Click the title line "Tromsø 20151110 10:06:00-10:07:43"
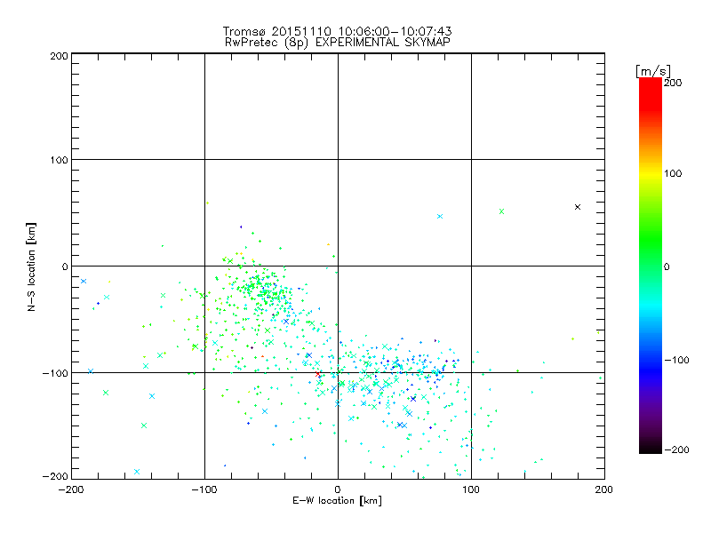The width and height of the screenshot is (711, 533). coord(337,31)
